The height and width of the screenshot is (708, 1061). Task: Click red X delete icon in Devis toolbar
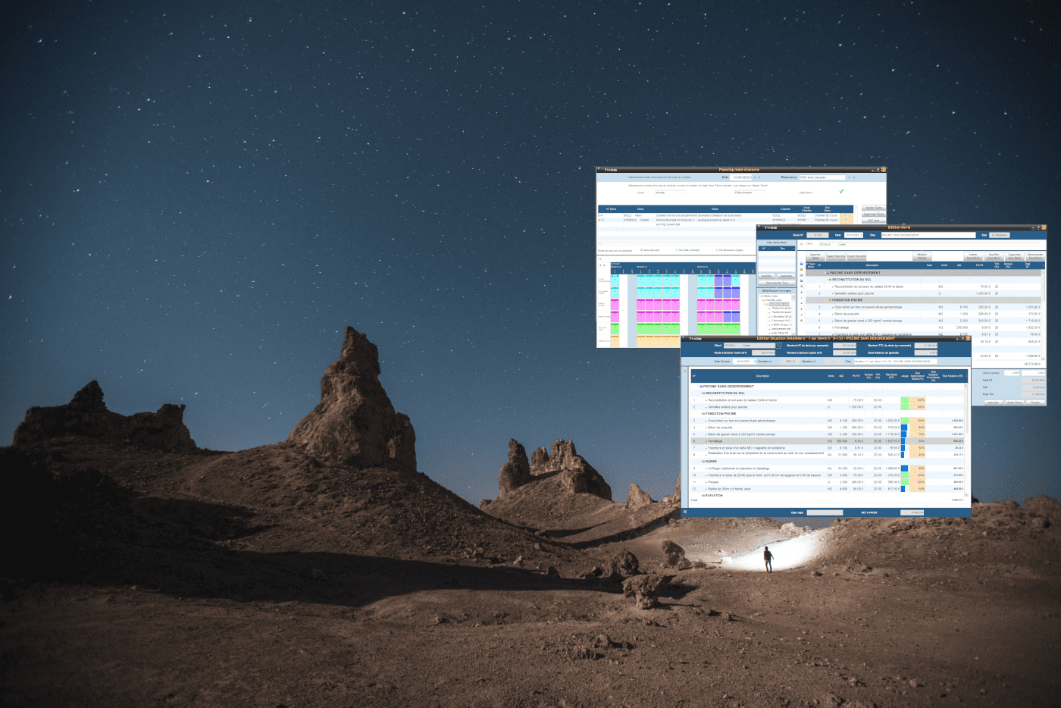tap(801, 321)
